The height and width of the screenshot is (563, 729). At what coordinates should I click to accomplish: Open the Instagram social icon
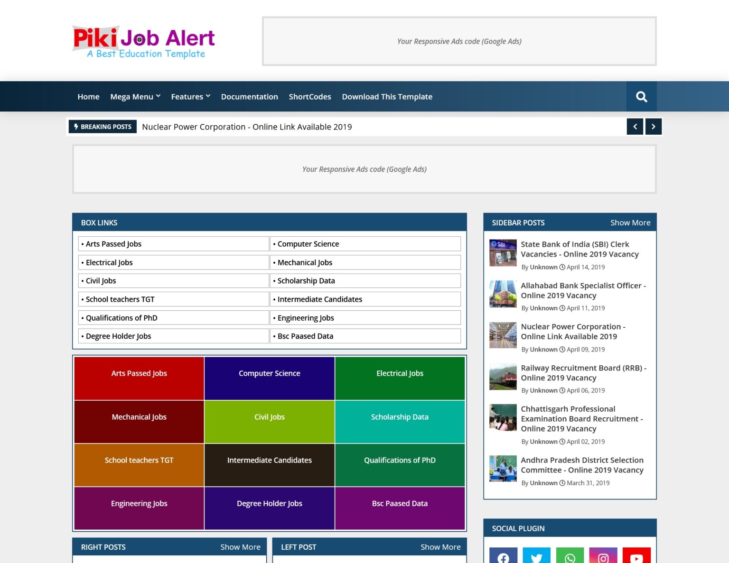tap(603, 557)
